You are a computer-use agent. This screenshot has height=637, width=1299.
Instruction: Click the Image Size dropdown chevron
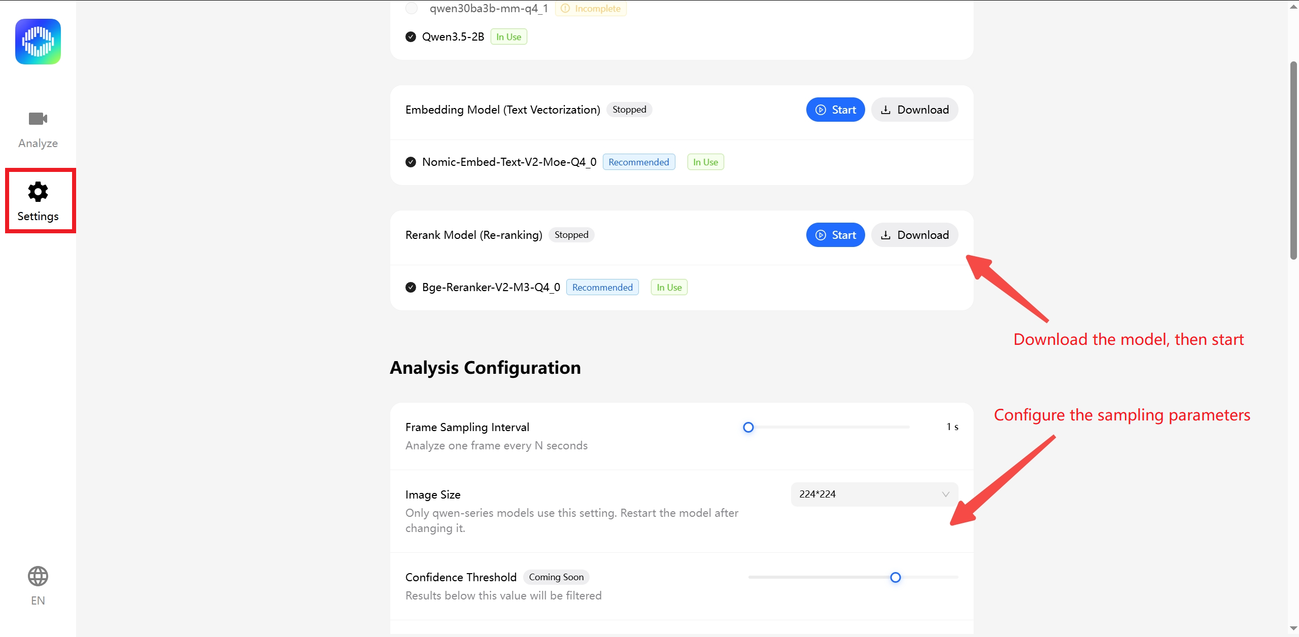945,494
